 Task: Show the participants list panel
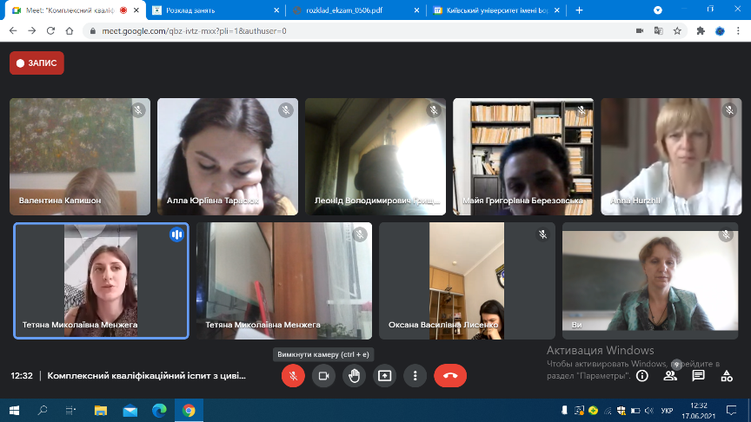tap(670, 376)
